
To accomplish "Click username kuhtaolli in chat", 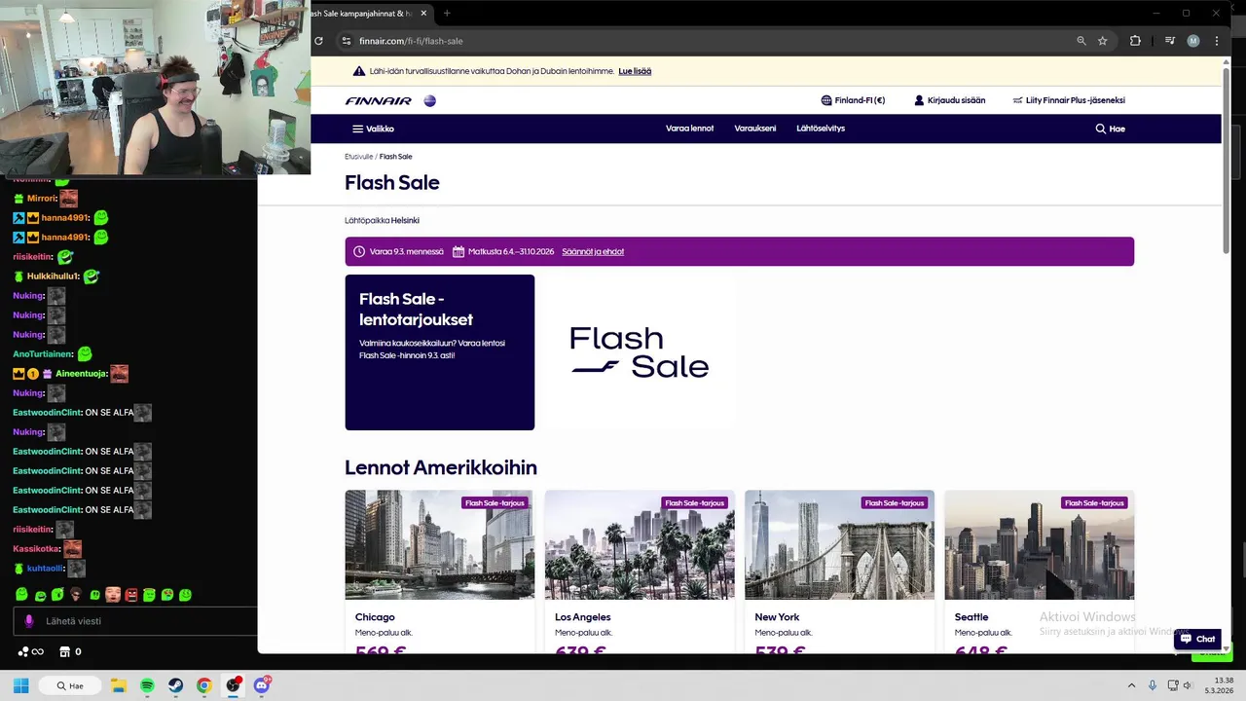I will coord(44,569).
